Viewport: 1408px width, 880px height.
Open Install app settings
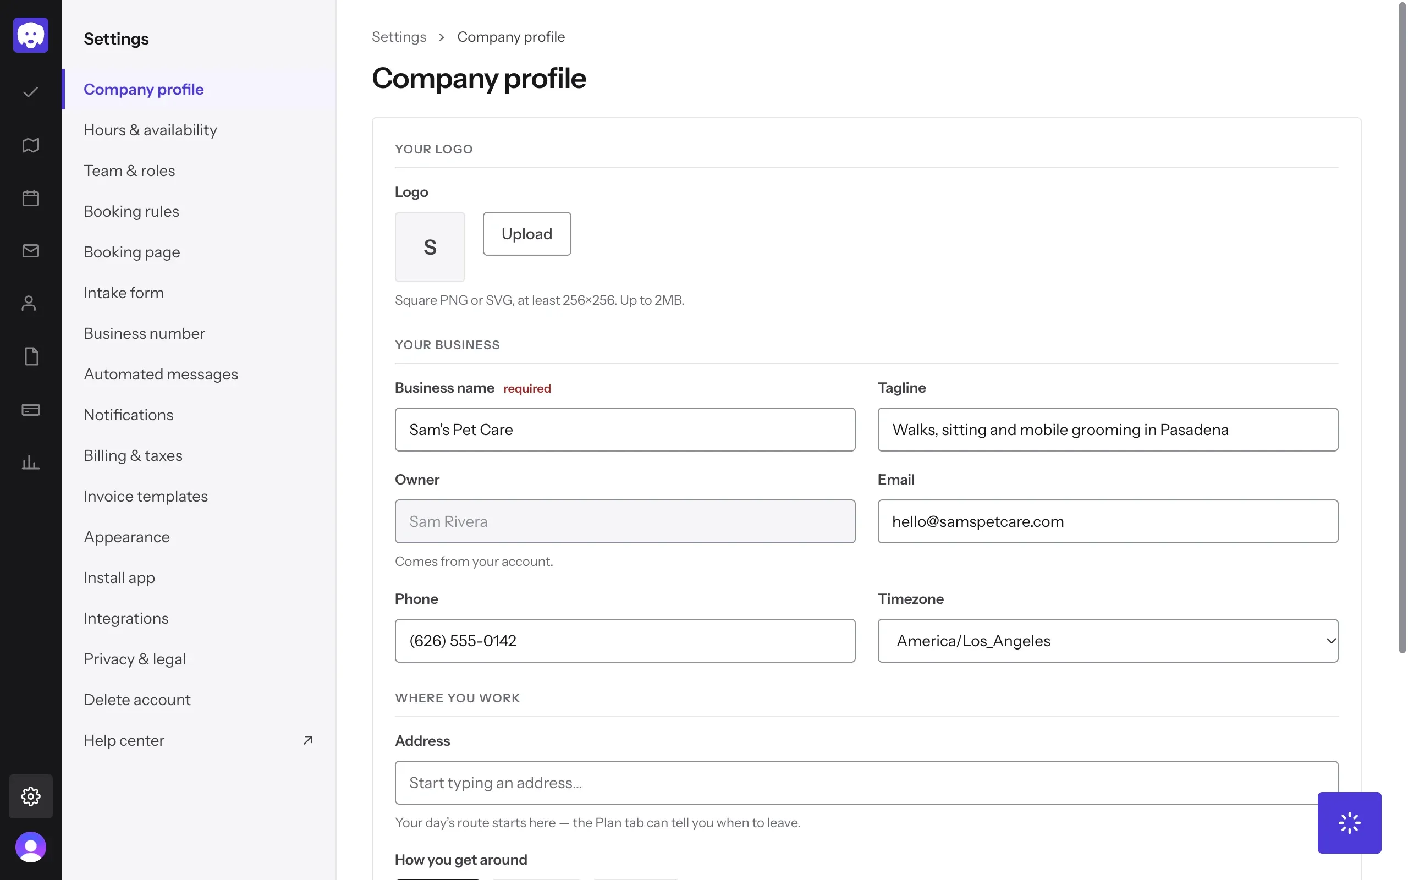[x=199, y=578]
